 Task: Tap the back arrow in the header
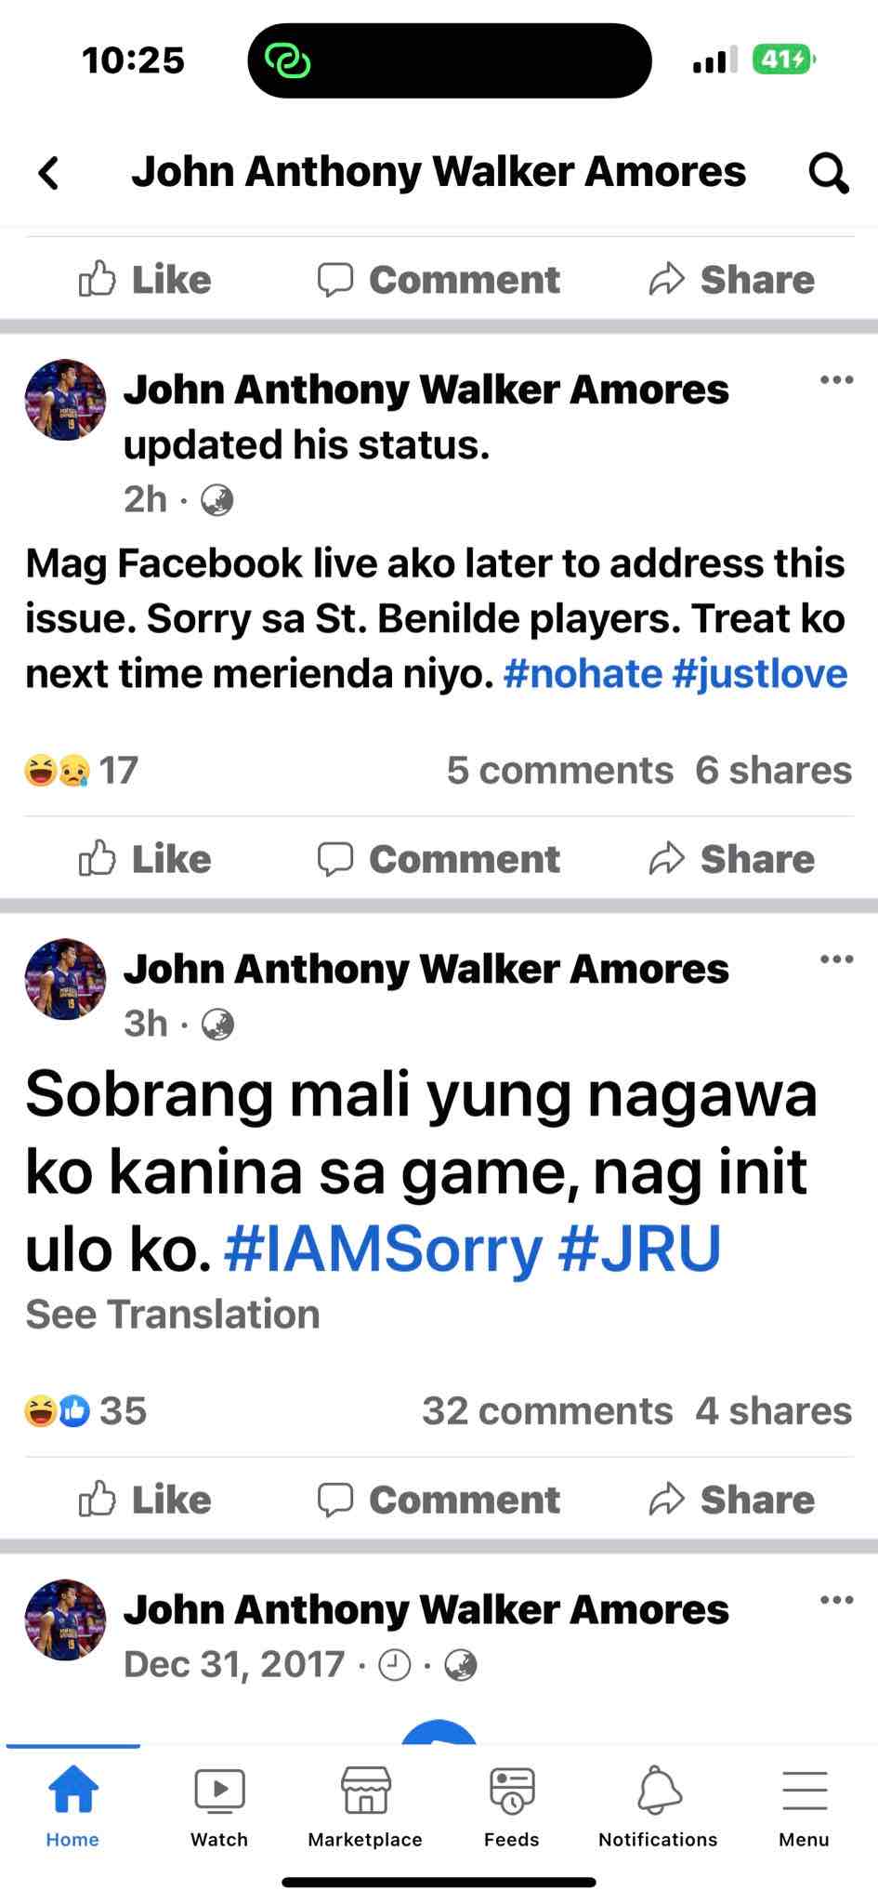pyautogui.click(x=49, y=173)
